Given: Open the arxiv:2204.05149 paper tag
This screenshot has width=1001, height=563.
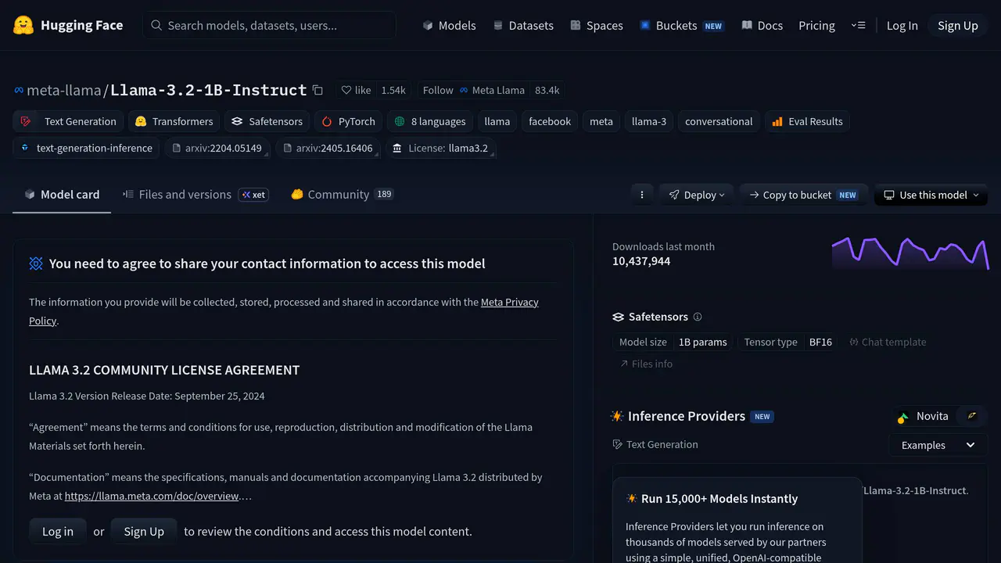Looking at the screenshot, I should [217, 148].
